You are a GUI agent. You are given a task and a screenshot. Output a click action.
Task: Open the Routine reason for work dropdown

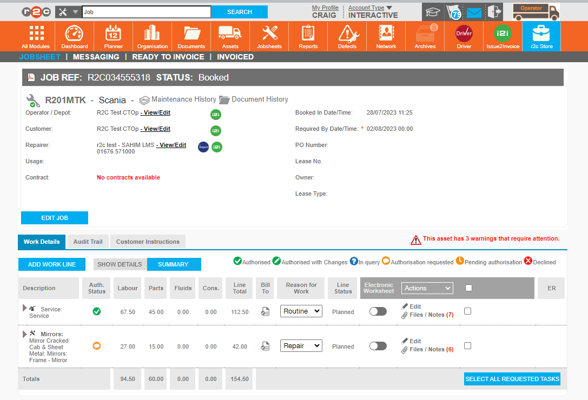click(x=301, y=311)
